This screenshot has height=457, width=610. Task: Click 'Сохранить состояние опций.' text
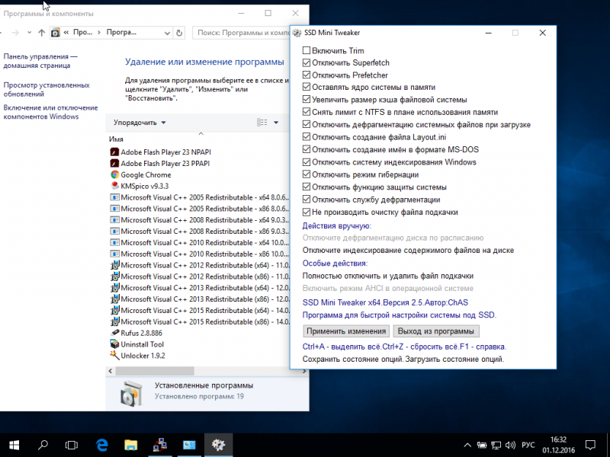pyautogui.click(x=353, y=359)
